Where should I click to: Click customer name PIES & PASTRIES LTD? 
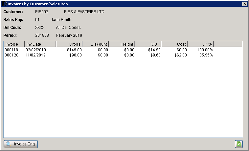pyautogui.click(x=84, y=12)
